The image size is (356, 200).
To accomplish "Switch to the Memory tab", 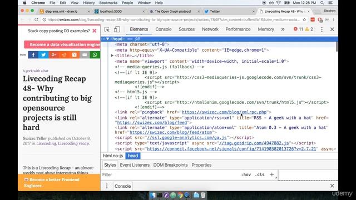I will click(x=266, y=29).
